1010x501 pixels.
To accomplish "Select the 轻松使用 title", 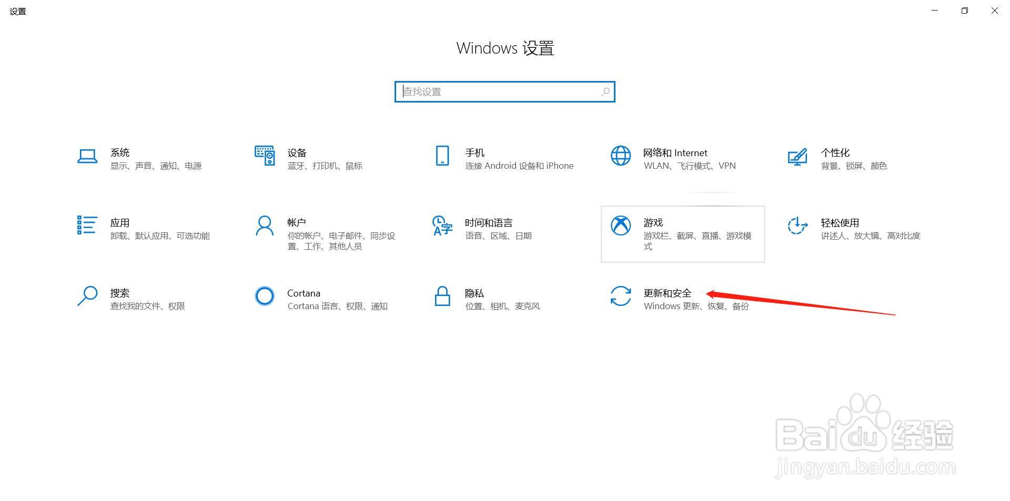I will pos(840,222).
